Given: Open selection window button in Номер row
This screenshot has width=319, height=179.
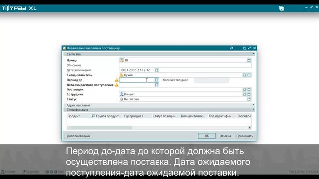Looking at the screenshot, I should [249, 60].
